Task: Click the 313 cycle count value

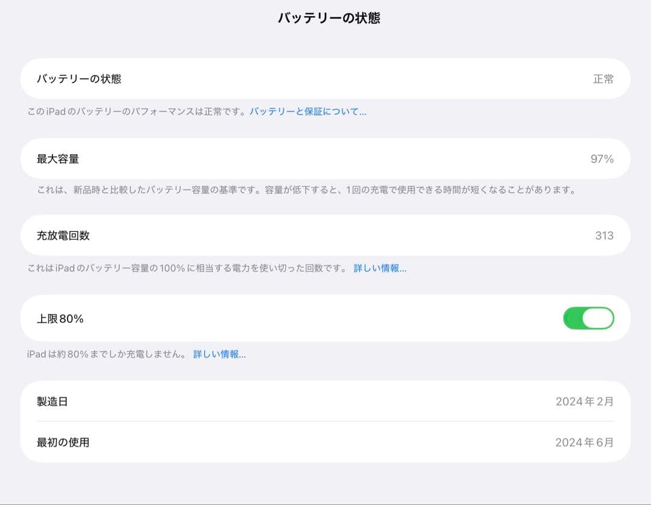Action: coord(605,235)
